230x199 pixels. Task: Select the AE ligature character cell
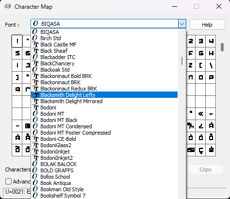(x=191, y=150)
